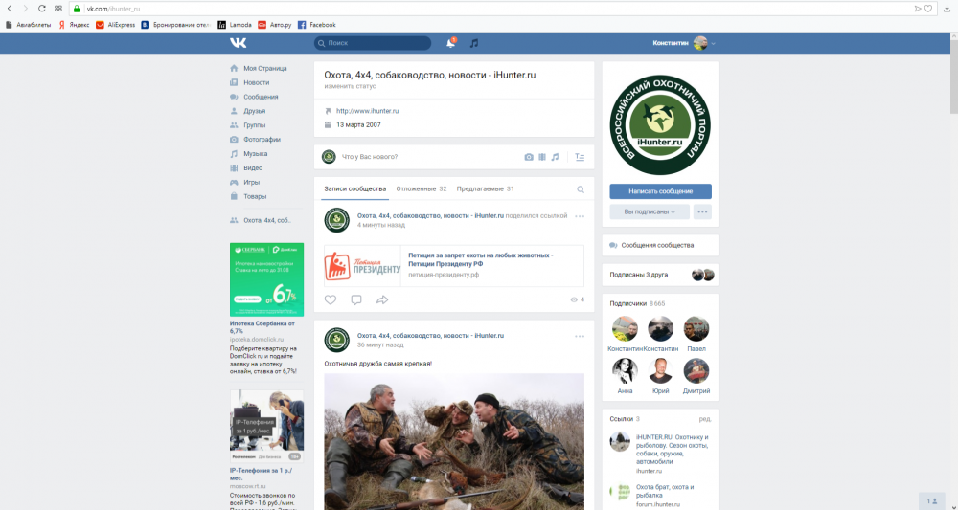Switch to the Предлагаемые tab
The image size is (958, 510).
485,189
